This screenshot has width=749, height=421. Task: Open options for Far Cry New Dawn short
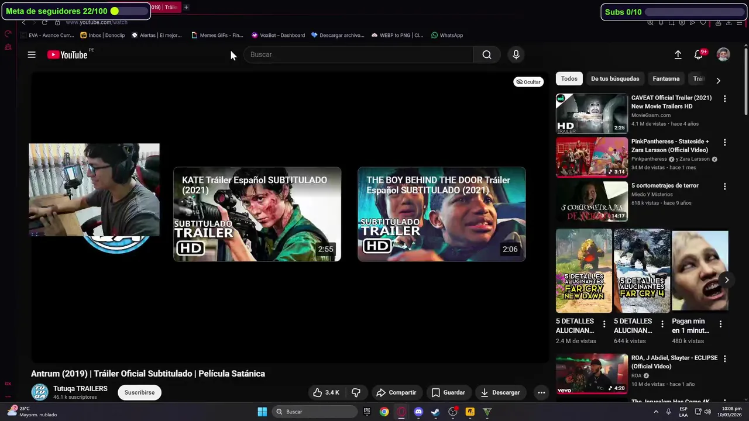point(604,323)
